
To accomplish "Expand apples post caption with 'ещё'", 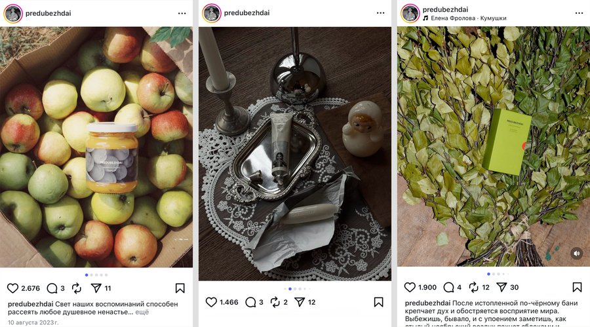I will [142, 313].
